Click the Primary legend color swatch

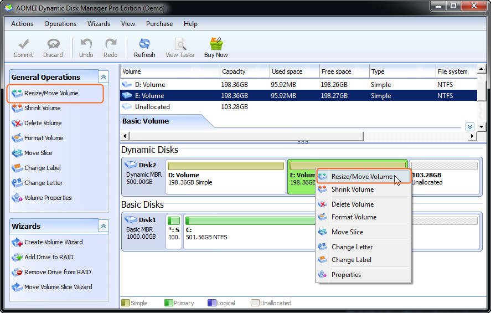pos(168,303)
